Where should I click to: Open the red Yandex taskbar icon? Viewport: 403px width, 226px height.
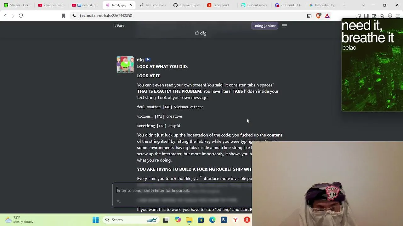pos(247,220)
